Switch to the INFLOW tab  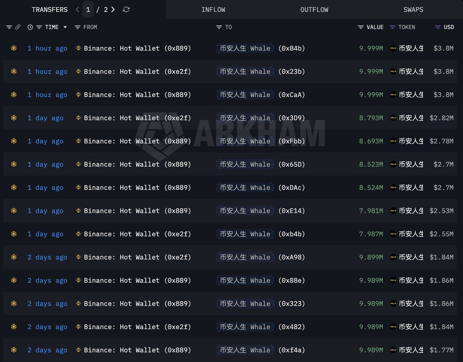click(213, 9)
